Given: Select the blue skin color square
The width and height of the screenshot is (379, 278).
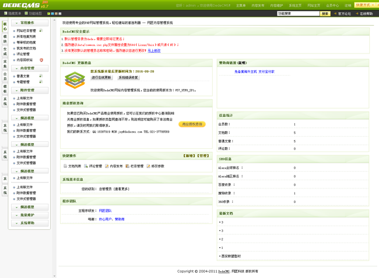Looking at the screenshot, I should (52, 14).
